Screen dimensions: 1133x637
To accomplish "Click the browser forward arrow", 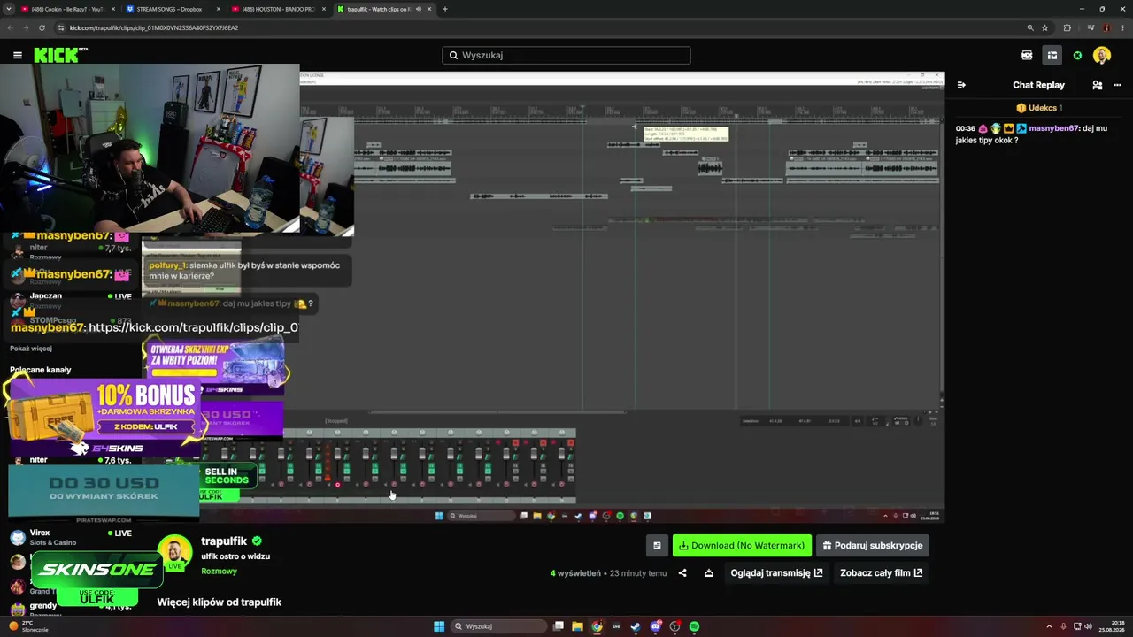I will tap(26, 27).
